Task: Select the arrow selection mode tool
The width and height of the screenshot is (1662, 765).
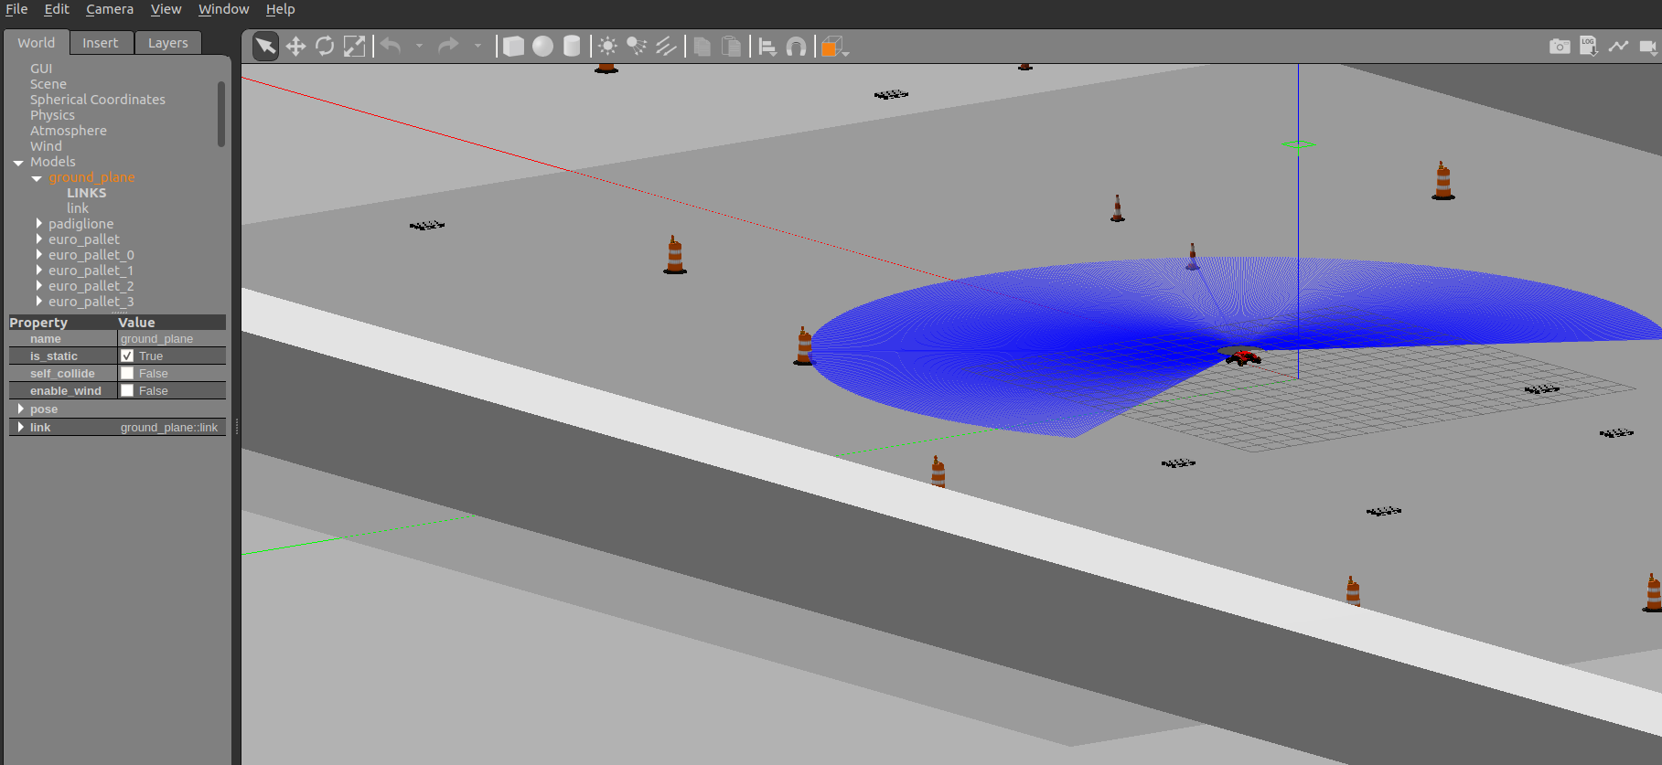Action: pos(265,46)
